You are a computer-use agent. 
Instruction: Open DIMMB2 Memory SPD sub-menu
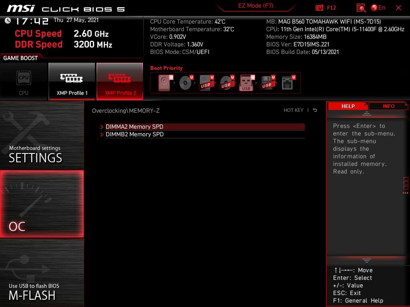(205, 134)
